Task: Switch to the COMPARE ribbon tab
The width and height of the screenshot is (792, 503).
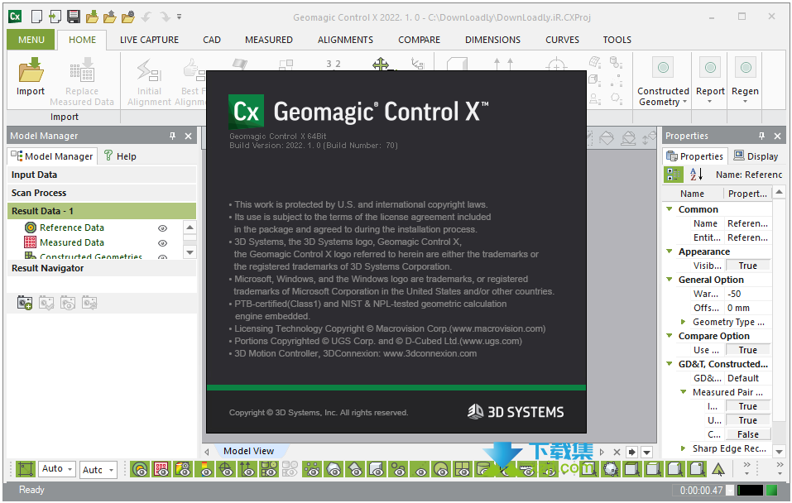Action: [x=420, y=40]
